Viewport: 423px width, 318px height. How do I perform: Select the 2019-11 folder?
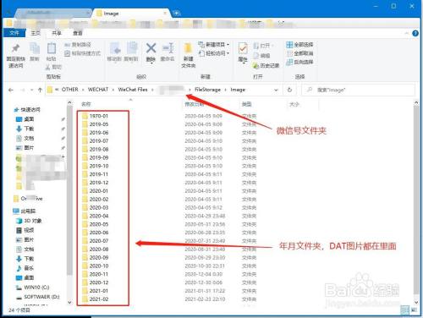point(99,174)
